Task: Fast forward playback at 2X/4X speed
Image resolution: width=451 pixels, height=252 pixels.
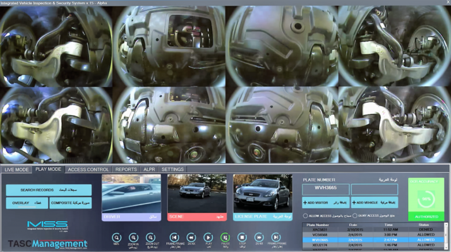Action: [x=259, y=238]
